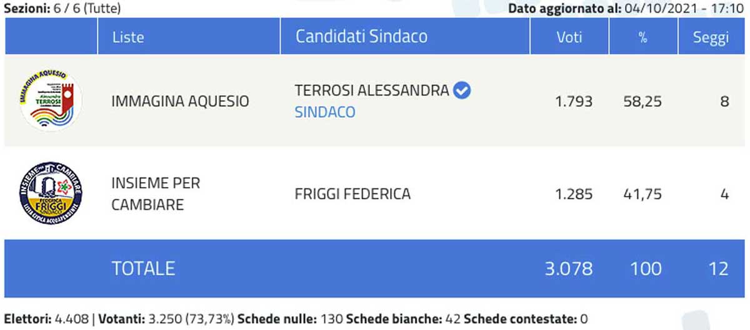
Task: Click the 41,75 percentage value
Action: tap(642, 194)
